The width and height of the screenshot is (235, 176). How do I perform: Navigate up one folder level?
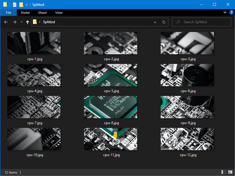pyautogui.click(x=27, y=22)
